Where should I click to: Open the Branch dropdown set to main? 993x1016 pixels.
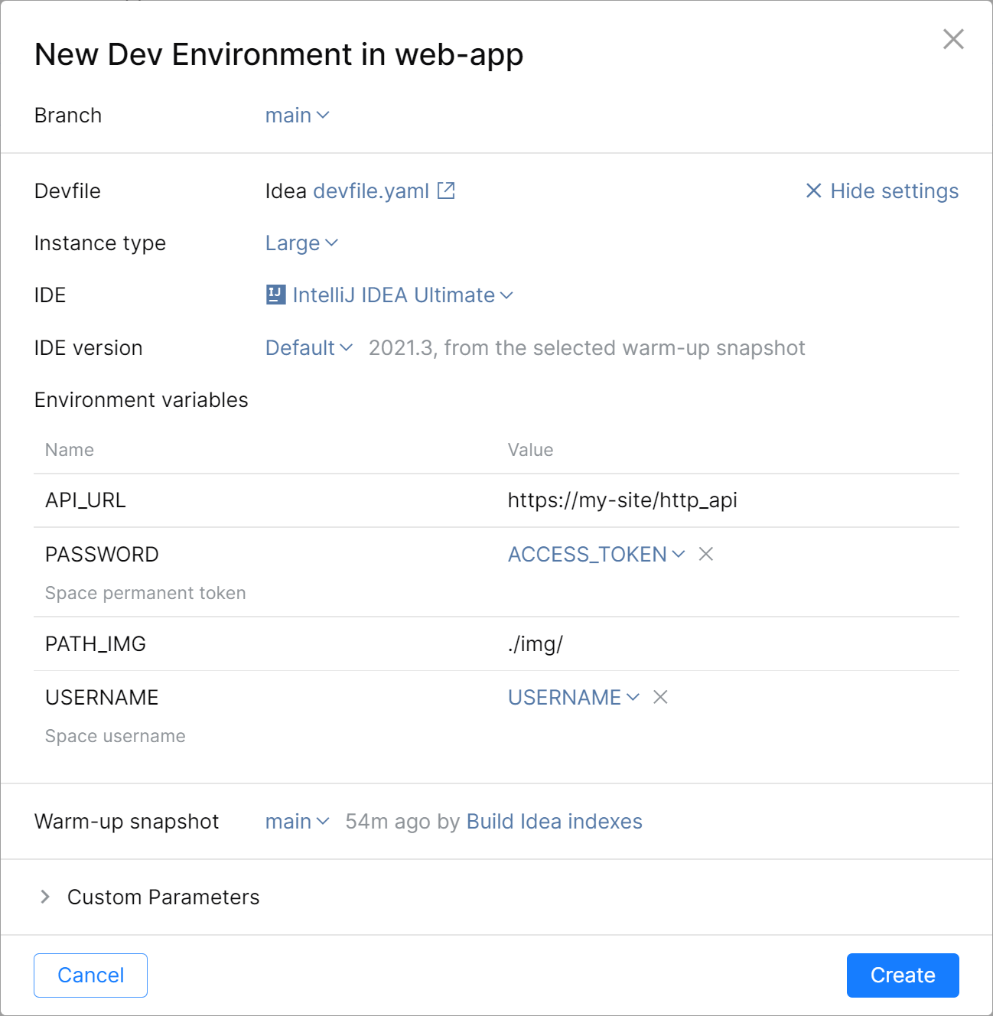[298, 115]
